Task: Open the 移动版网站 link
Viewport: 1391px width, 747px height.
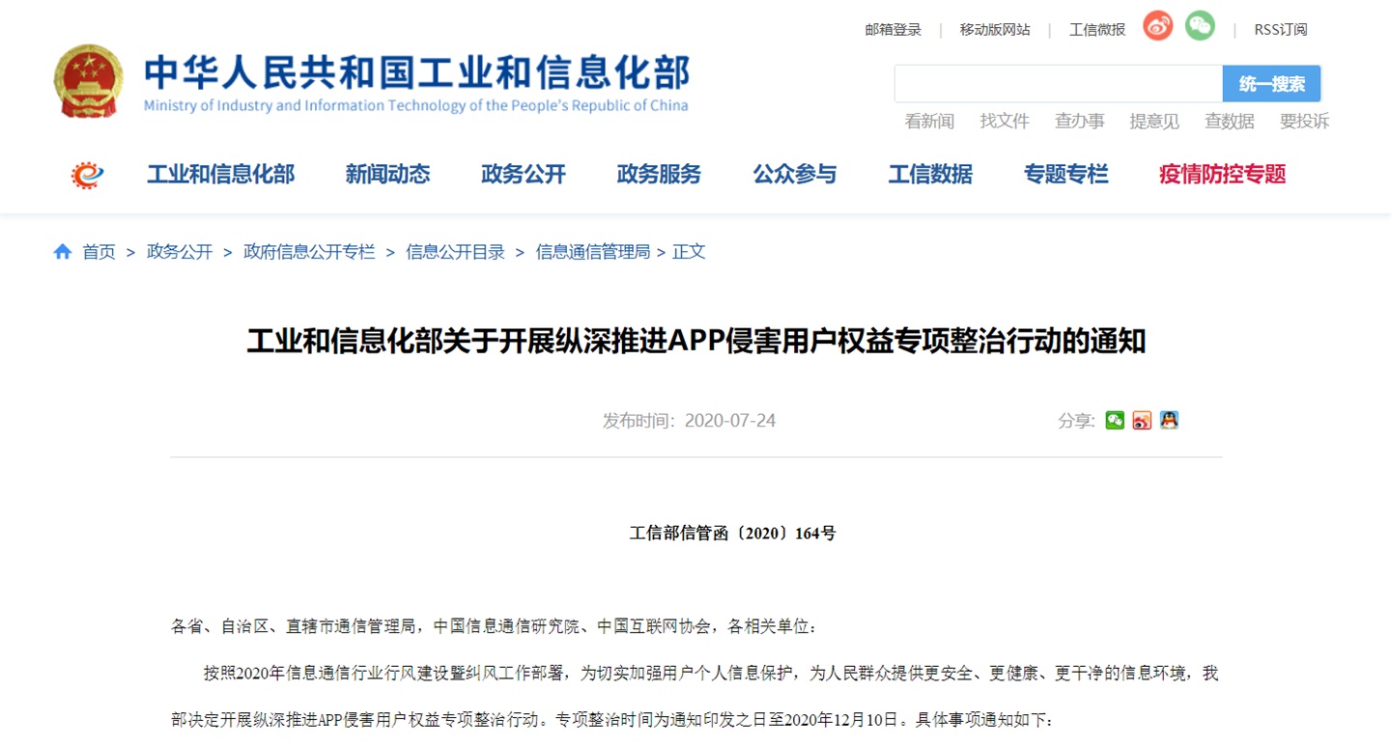Action: click(994, 30)
